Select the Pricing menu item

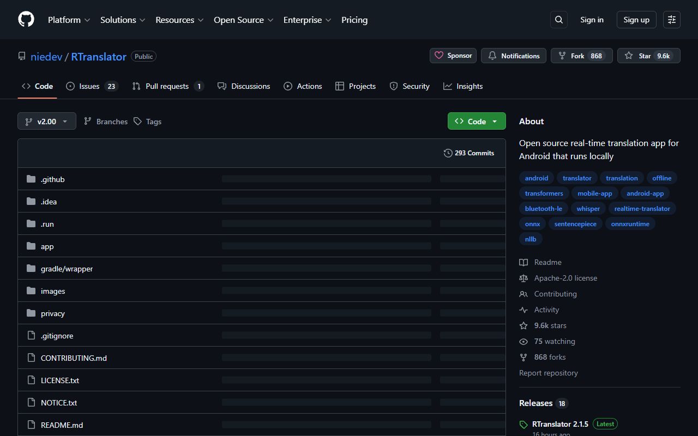click(x=354, y=20)
